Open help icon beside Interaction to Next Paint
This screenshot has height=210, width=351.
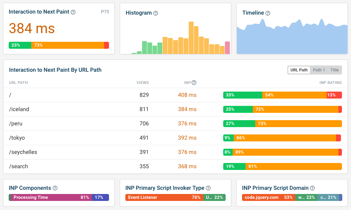point(73,12)
